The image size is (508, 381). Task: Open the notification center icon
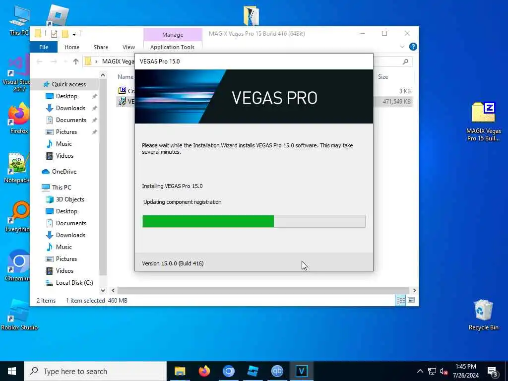[492, 371]
